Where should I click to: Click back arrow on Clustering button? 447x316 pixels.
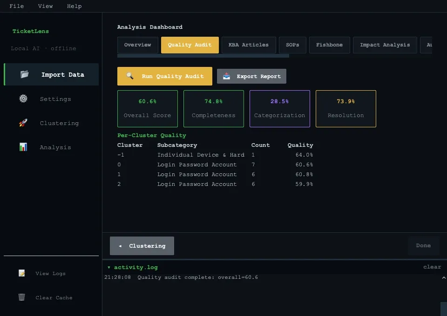(120, 246)
